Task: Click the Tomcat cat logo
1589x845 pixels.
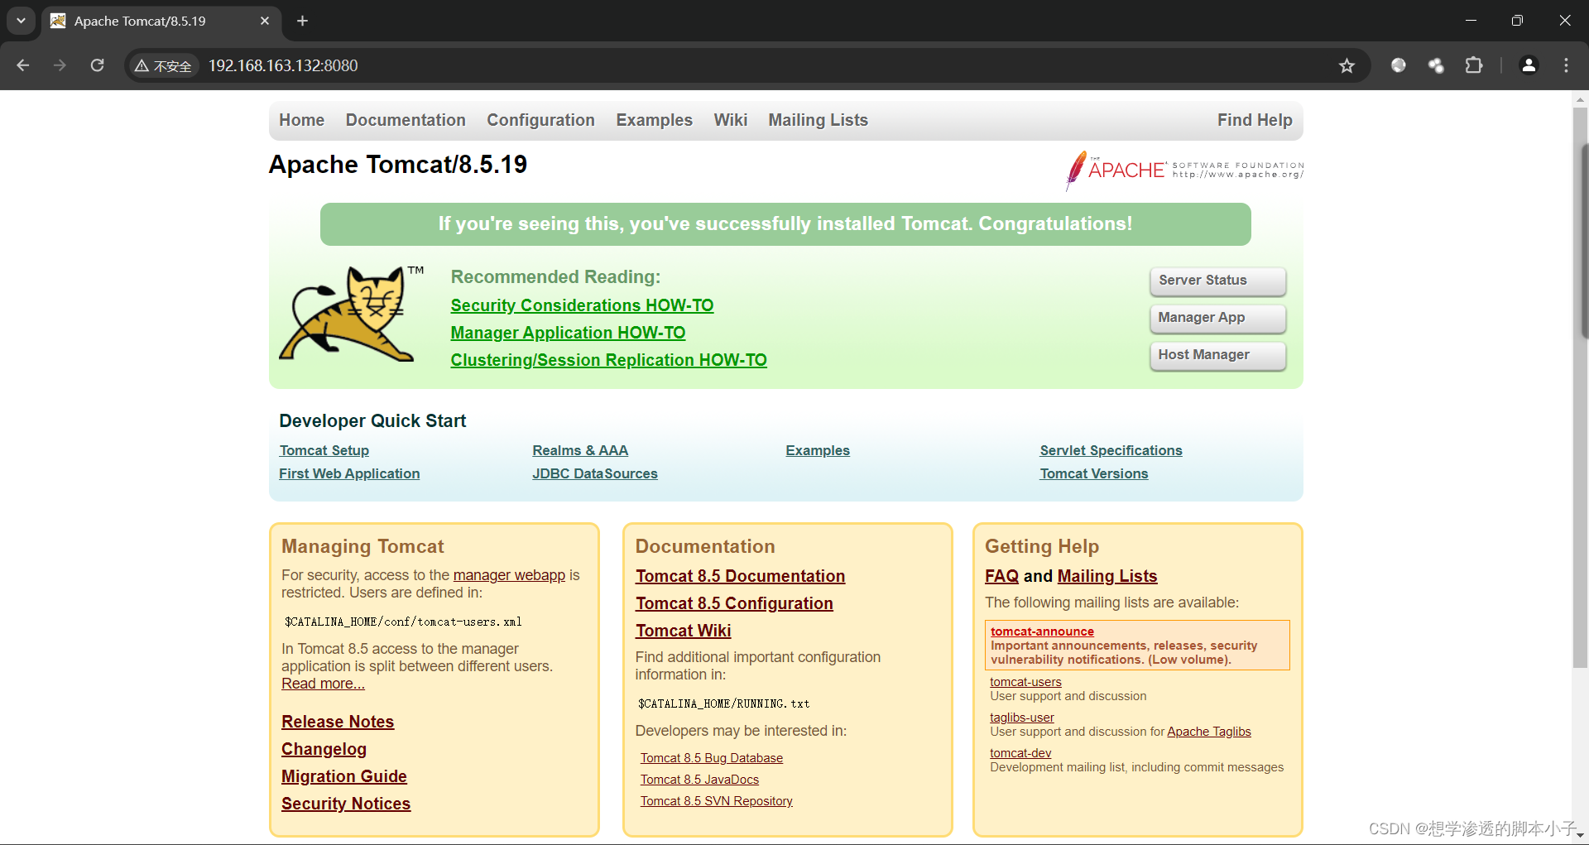Action: tap(351, 314)
